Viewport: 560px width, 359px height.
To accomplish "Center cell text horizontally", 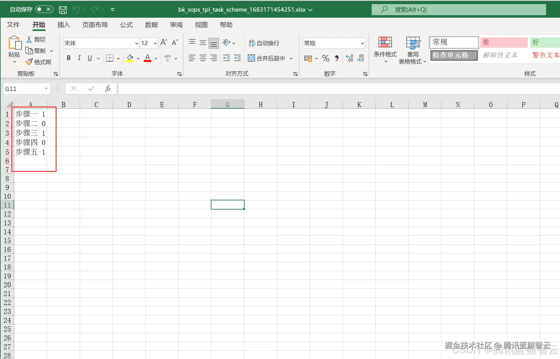I will (x=203, y=58).
